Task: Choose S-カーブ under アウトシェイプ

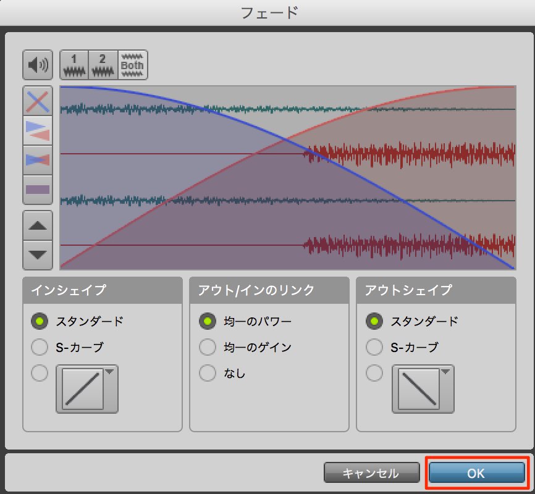Action: [x=374, y=347]
